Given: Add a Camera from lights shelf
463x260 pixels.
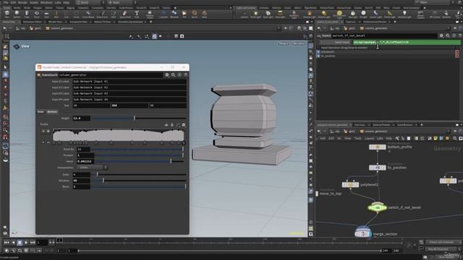Looking at the screenshot, I should [x=244, y=14].
